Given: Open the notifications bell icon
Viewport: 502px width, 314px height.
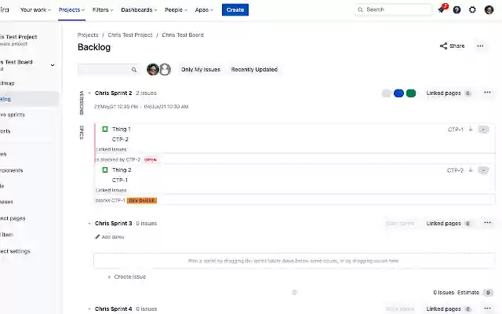Looking at the screenshot, I should click(442, 9).
